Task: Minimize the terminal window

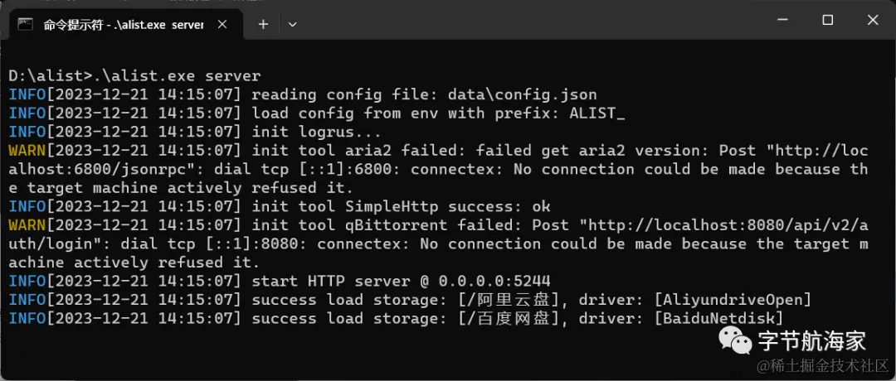Action: [783, 21]
